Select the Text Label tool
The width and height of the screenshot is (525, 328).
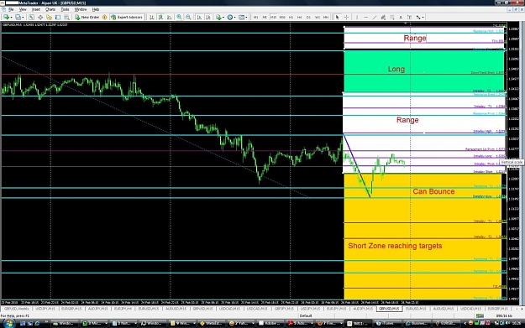pyautogui.click(x=409, y=17)
